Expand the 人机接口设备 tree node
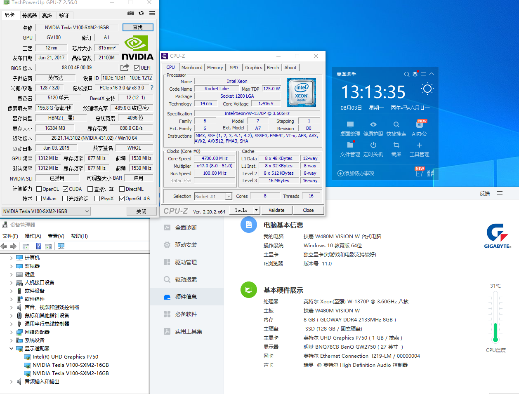Screen dimensions: 519x394 point(11,283)
